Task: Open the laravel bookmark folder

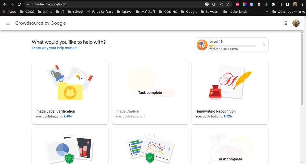Action: 125,12
